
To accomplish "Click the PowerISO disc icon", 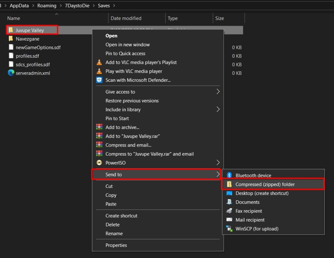I will coord(99,163).
